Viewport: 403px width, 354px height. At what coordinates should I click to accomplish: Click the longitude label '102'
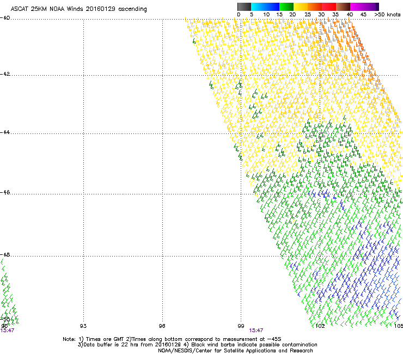[x=320, y=326]
